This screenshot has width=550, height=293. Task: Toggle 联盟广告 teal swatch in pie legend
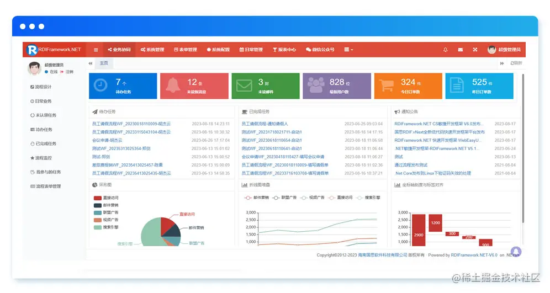coord(98,213)
